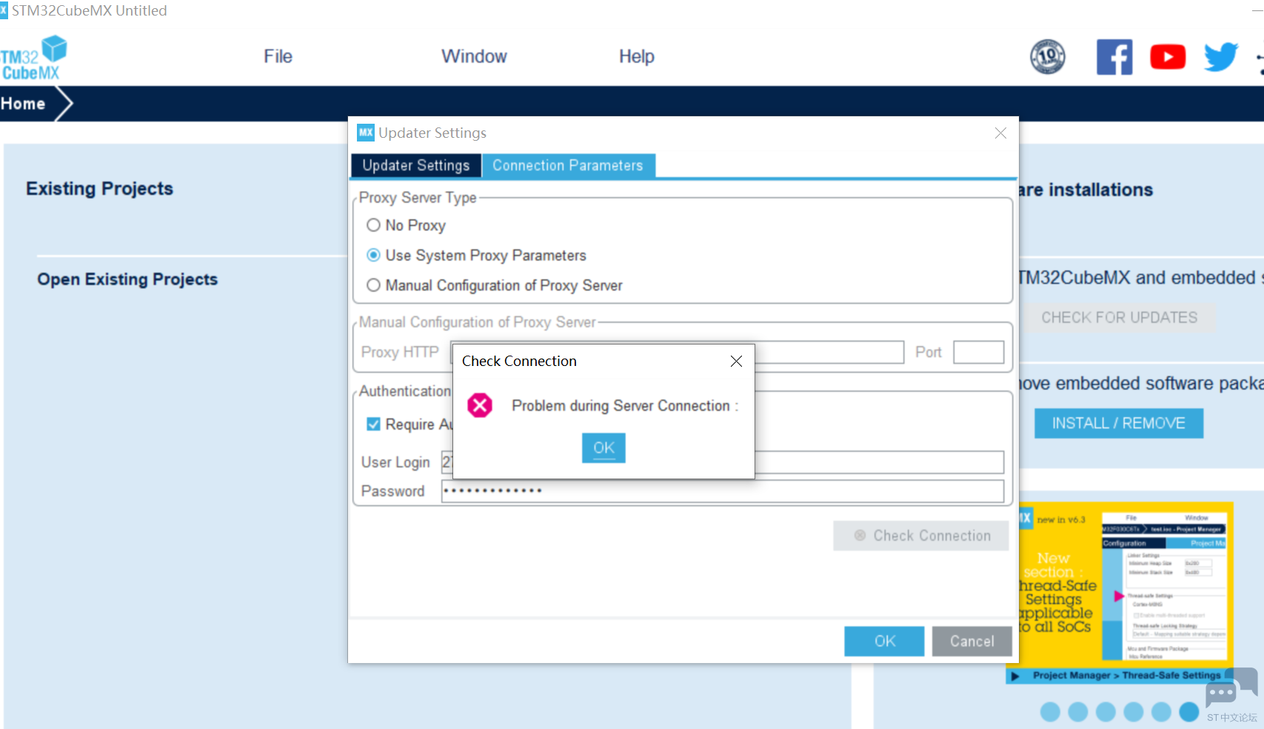Image resolution: width=1264 pixels, height=729 pixels.
Task: Select Use System Proxy Parameters option
Action: [477, 256]
